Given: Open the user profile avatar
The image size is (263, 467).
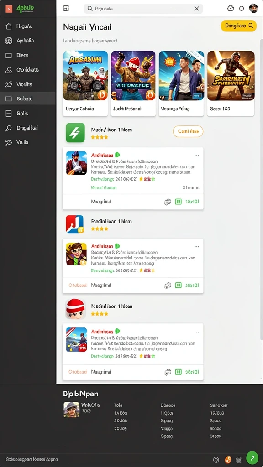Looking at the screenshot, I should [253, 8].
